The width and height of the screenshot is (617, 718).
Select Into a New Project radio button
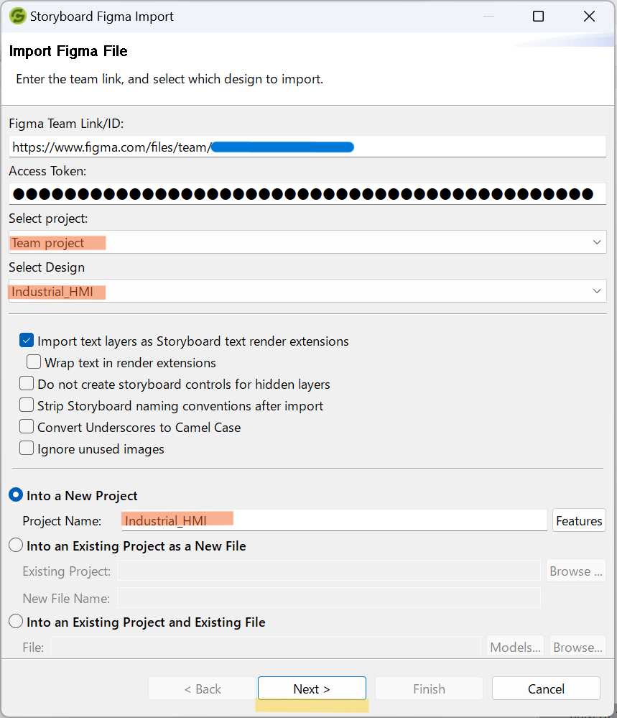click(16, 495)
